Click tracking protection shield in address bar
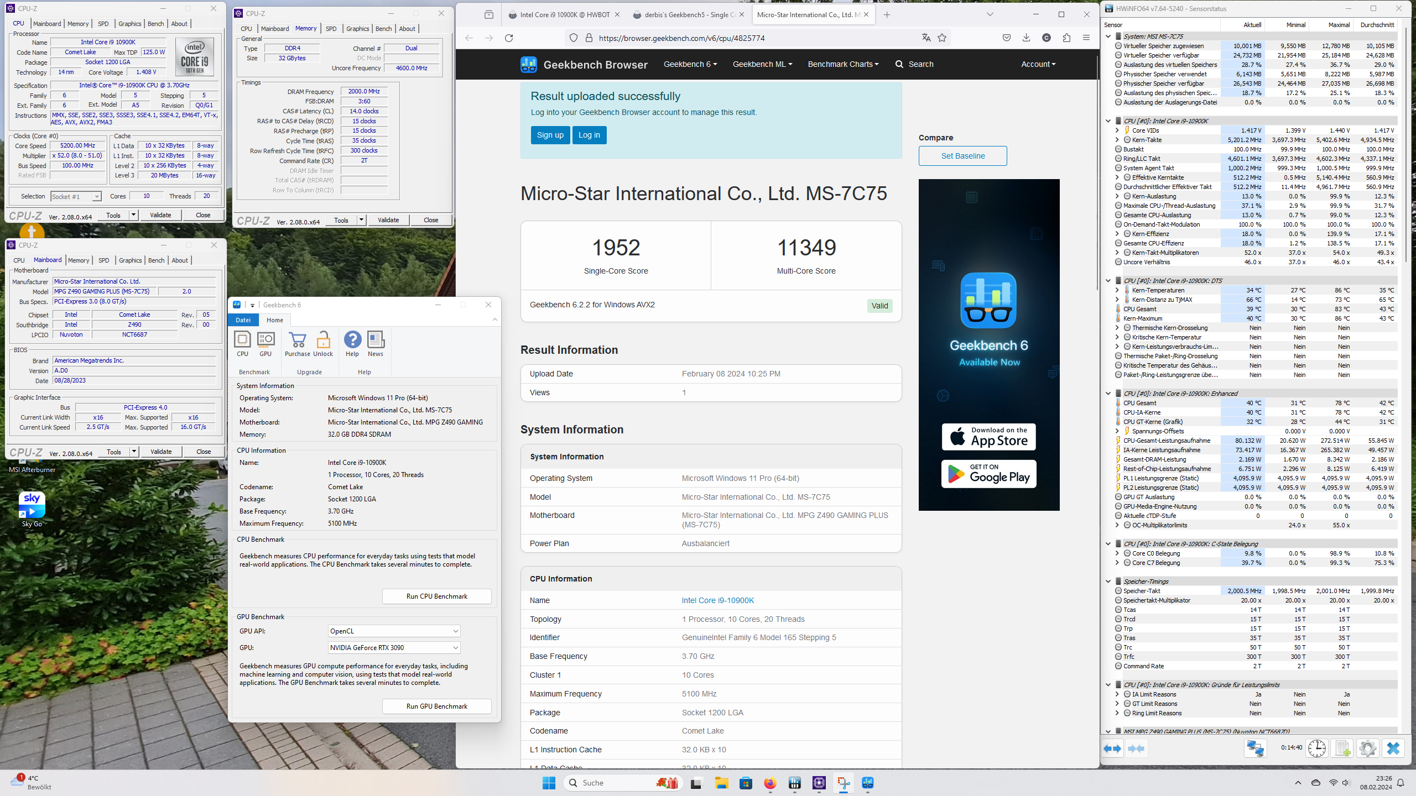This screenshot has width=1416, height=796. (574, 38)
